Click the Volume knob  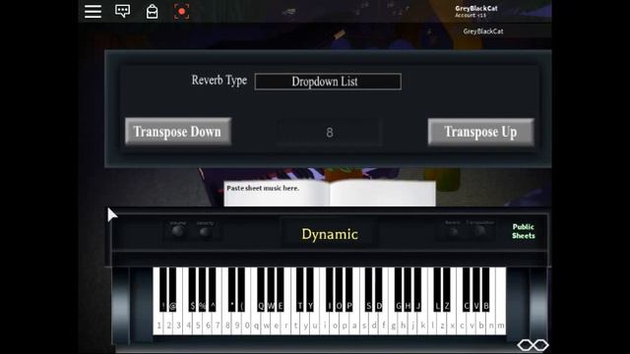[x=177, y=231]
